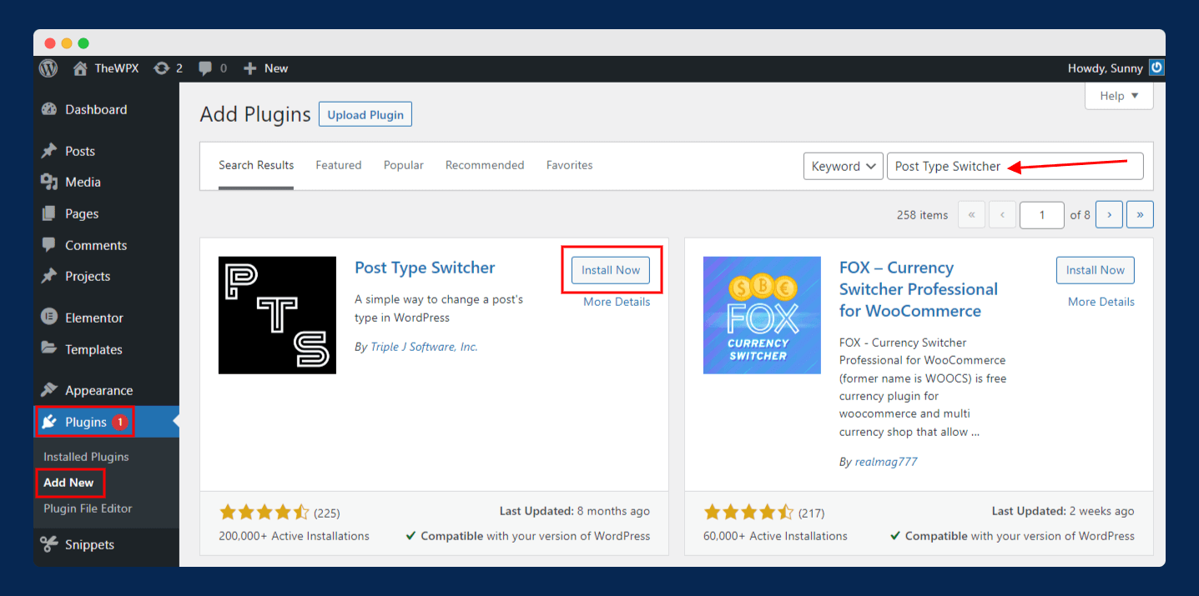Click the user avatar next to Howdy, Sunny
Screen dimensions: 1199x596
[x=1156, y=68]
